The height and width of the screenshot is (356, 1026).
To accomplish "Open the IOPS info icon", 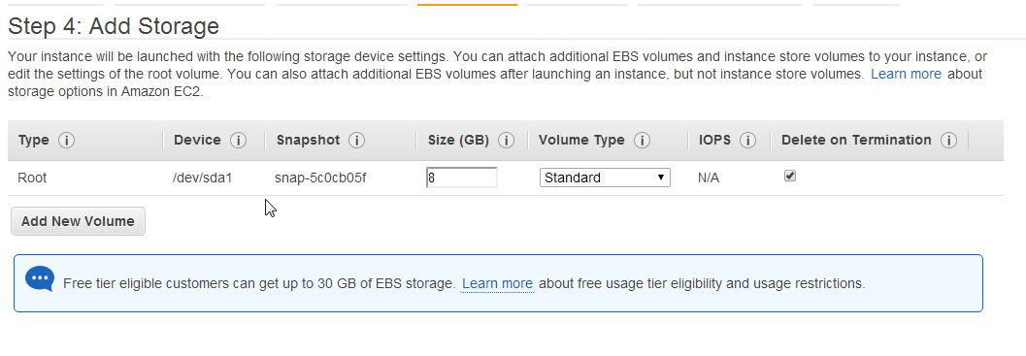I will tap(748, 140).
